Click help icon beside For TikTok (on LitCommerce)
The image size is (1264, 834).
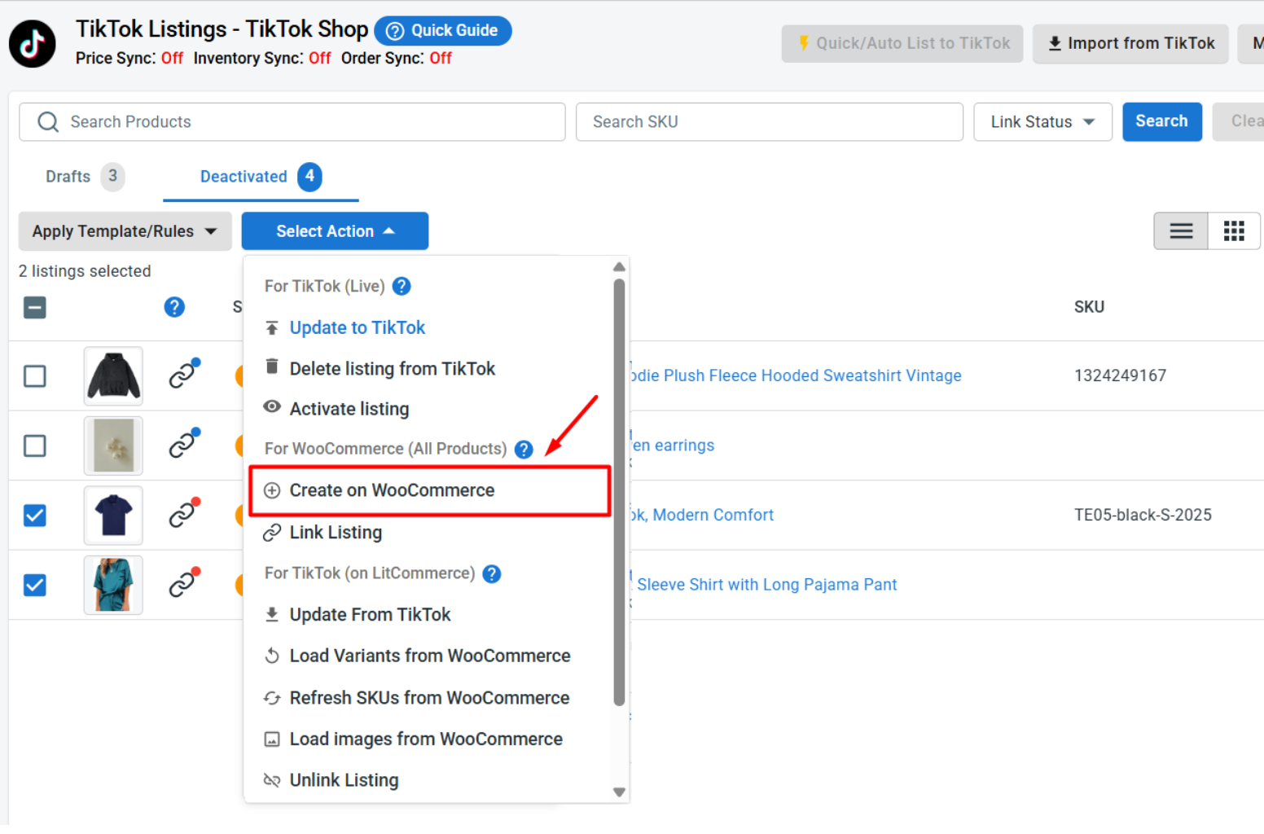click(x=491, y=573)
